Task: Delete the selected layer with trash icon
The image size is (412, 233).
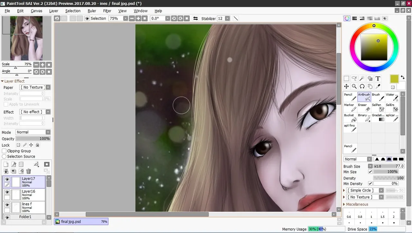Action: pyautogui.click(x=29, y=171)
